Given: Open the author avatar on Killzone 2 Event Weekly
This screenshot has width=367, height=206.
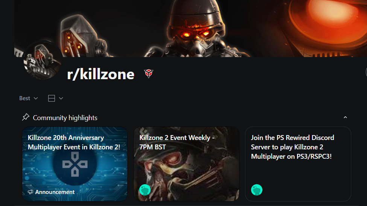Looking at the screenshot, I should (145, 190).
